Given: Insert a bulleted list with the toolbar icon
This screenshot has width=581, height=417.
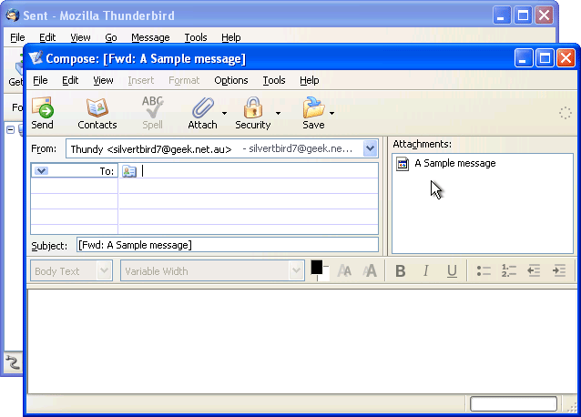Looking at the screenshot, I should point(484,271).
